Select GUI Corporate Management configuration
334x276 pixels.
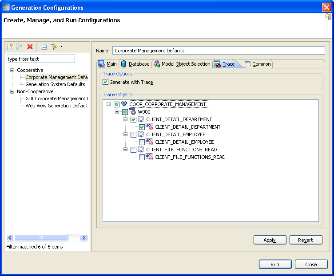point(56,99)
